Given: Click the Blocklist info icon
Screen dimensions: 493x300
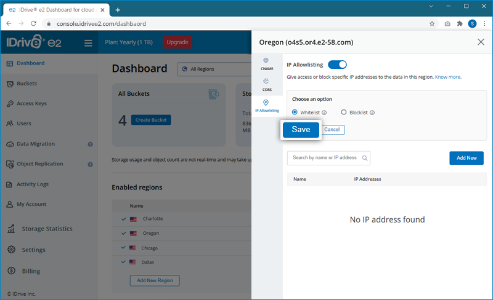Looking at the screenshot, I should coord(372,112).
